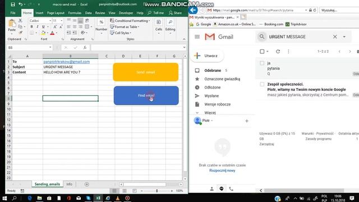Switch to the Developer ribbon tab
This screenshot has width=359, height=202.
(x=126, y=13)
